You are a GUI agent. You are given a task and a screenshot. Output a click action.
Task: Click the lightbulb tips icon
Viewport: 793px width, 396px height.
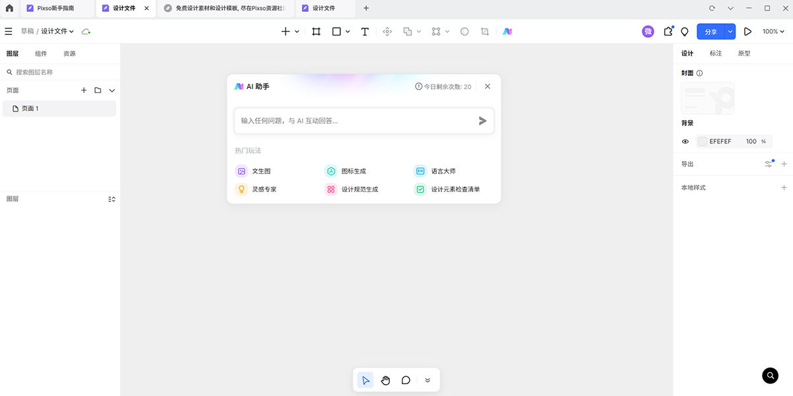pyautogui.click(x=685, y=31)
